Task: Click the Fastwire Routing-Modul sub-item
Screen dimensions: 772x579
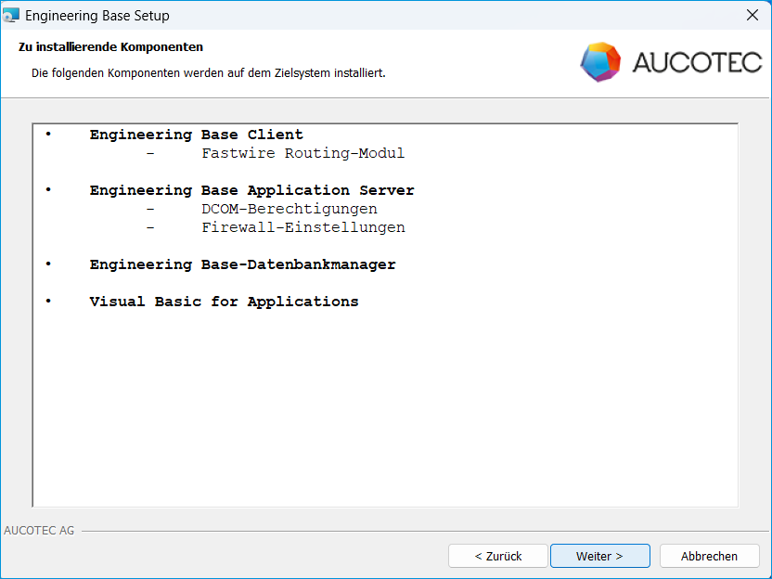Action: (302, 153)
